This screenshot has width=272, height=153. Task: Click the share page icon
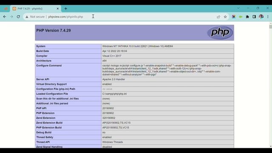pyautogui.click(x=218, y=17)
